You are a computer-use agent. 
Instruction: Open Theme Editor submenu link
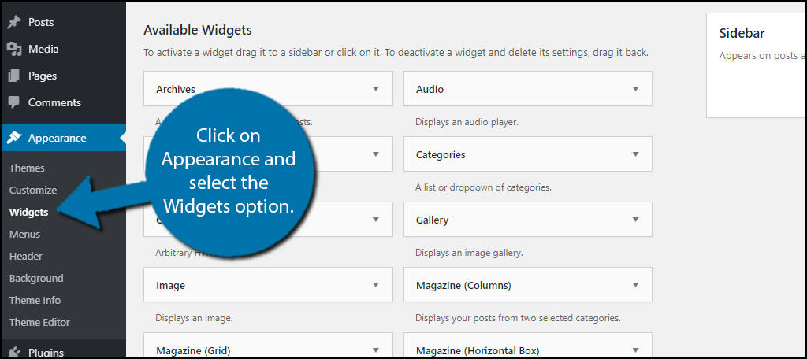pyautogui.click(x=39, y=323)
